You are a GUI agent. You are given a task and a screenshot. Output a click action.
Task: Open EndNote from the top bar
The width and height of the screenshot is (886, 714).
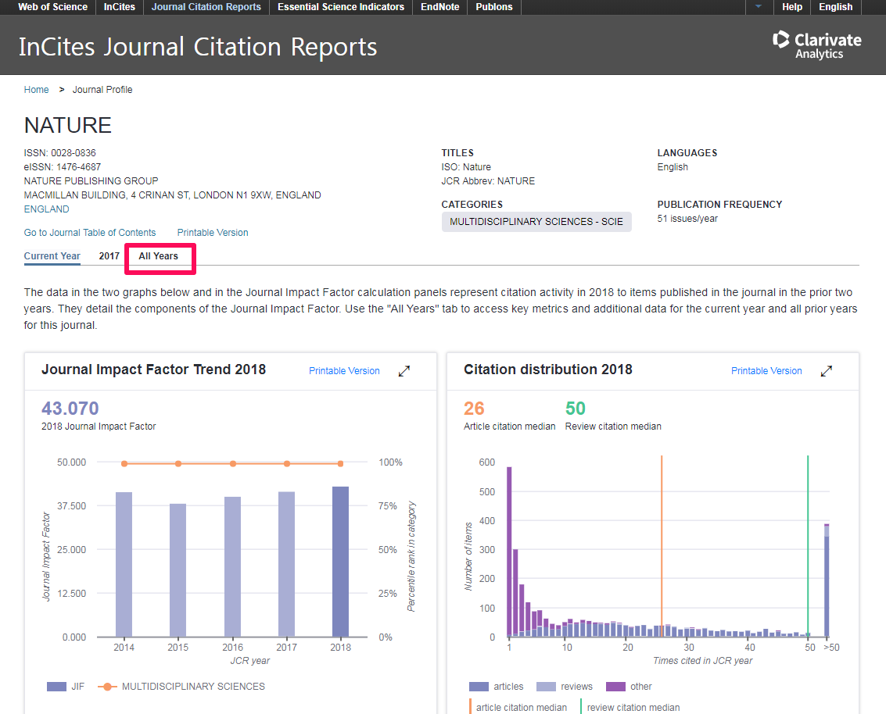tap(439, 7)
